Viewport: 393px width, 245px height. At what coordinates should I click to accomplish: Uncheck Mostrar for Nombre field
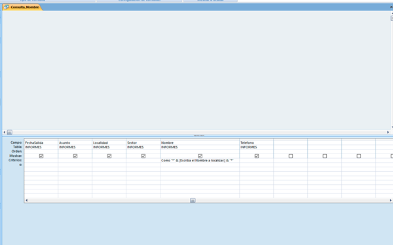(200, 156)
